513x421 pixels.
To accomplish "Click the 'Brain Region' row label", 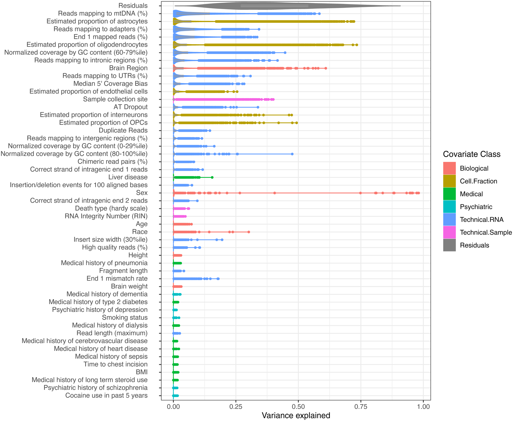I will coord(128,68).
